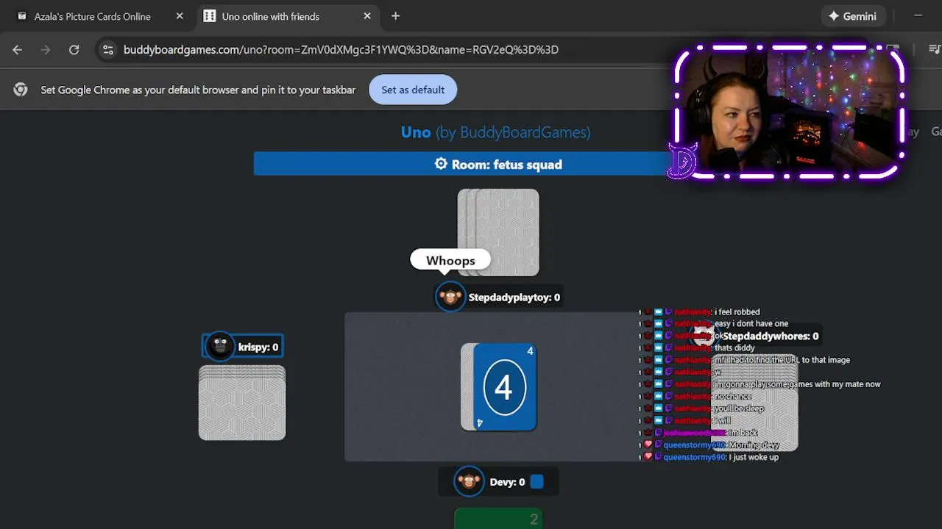Click krispy's face-down card stack

(242, 403)
